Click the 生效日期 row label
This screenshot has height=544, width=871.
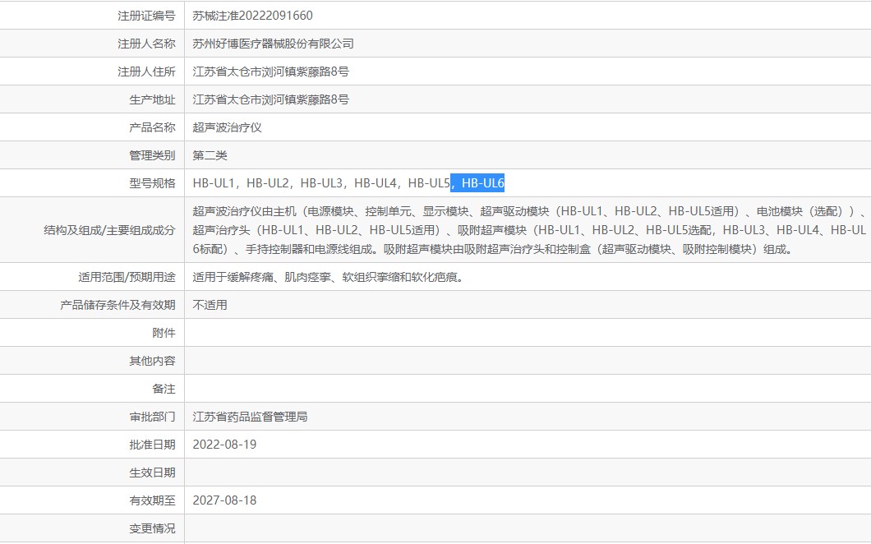(152, 473)
